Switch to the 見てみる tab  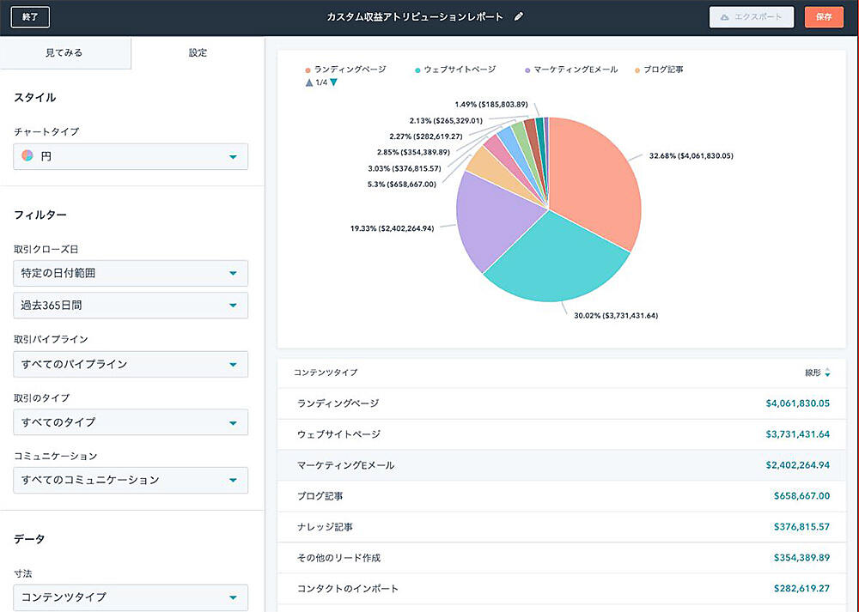(65, 53)
